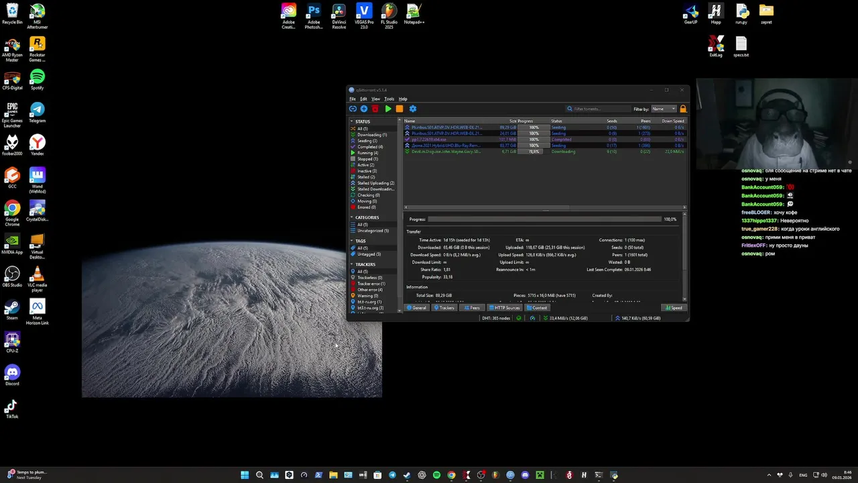Open the Tools menu

389,99
